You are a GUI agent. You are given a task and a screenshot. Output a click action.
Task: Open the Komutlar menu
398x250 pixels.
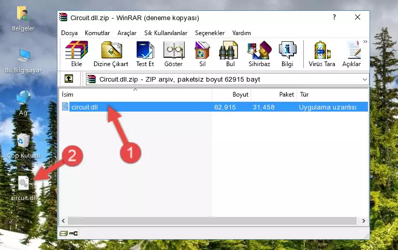(97, 33)
